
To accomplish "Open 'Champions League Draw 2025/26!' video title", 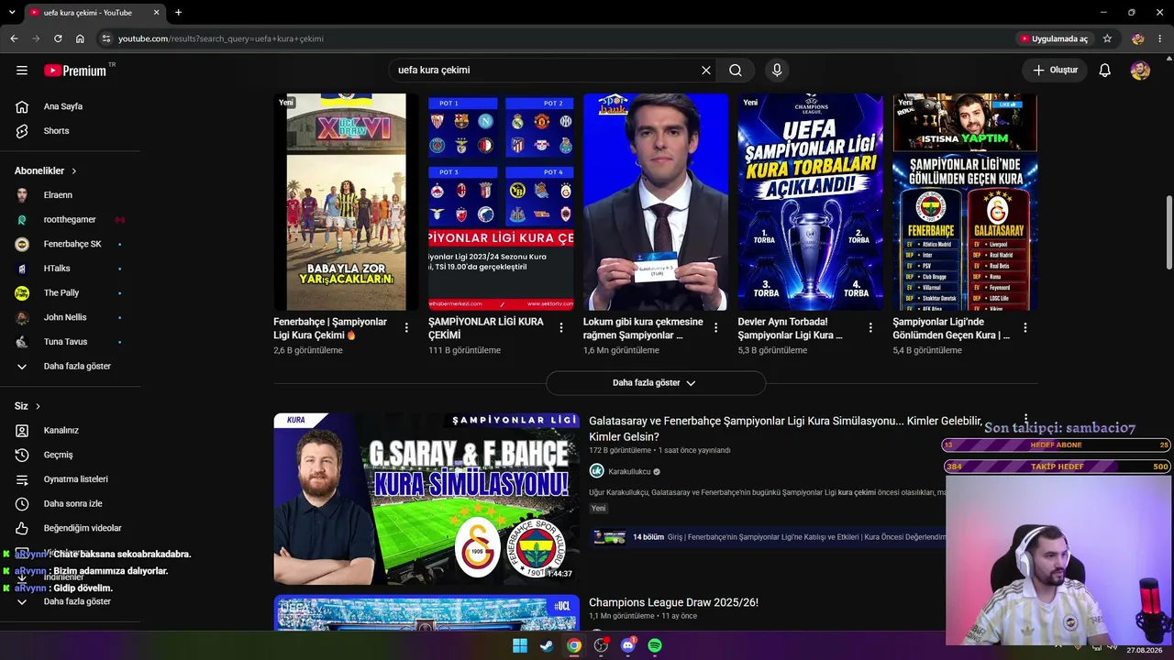I will 673,602.
